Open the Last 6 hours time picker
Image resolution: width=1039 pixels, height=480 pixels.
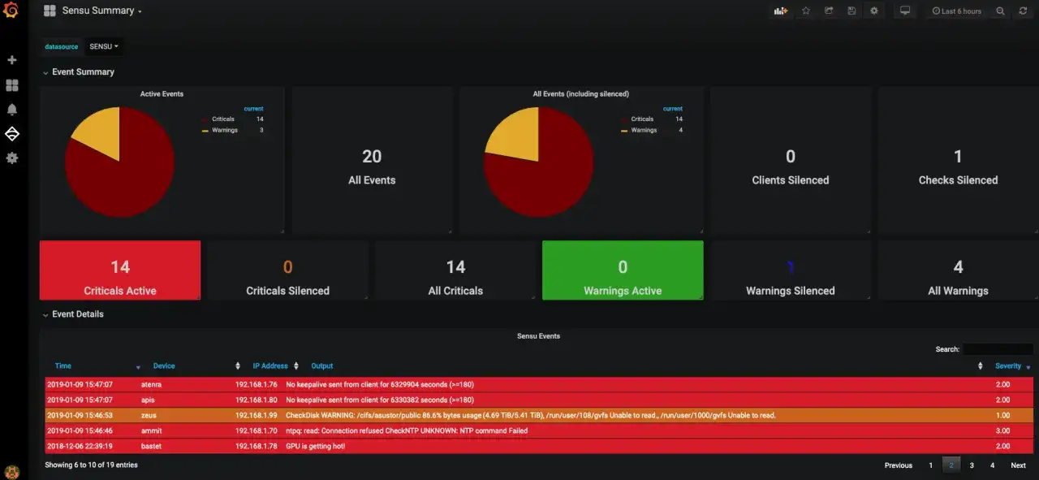956,11
